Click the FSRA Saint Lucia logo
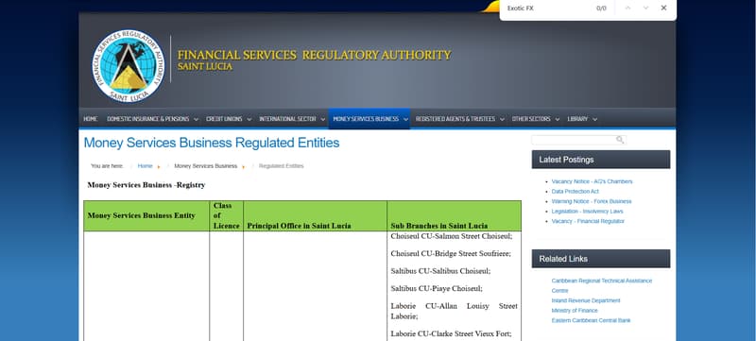This screenshot has width=756, height=341. [x=129, y=66]
